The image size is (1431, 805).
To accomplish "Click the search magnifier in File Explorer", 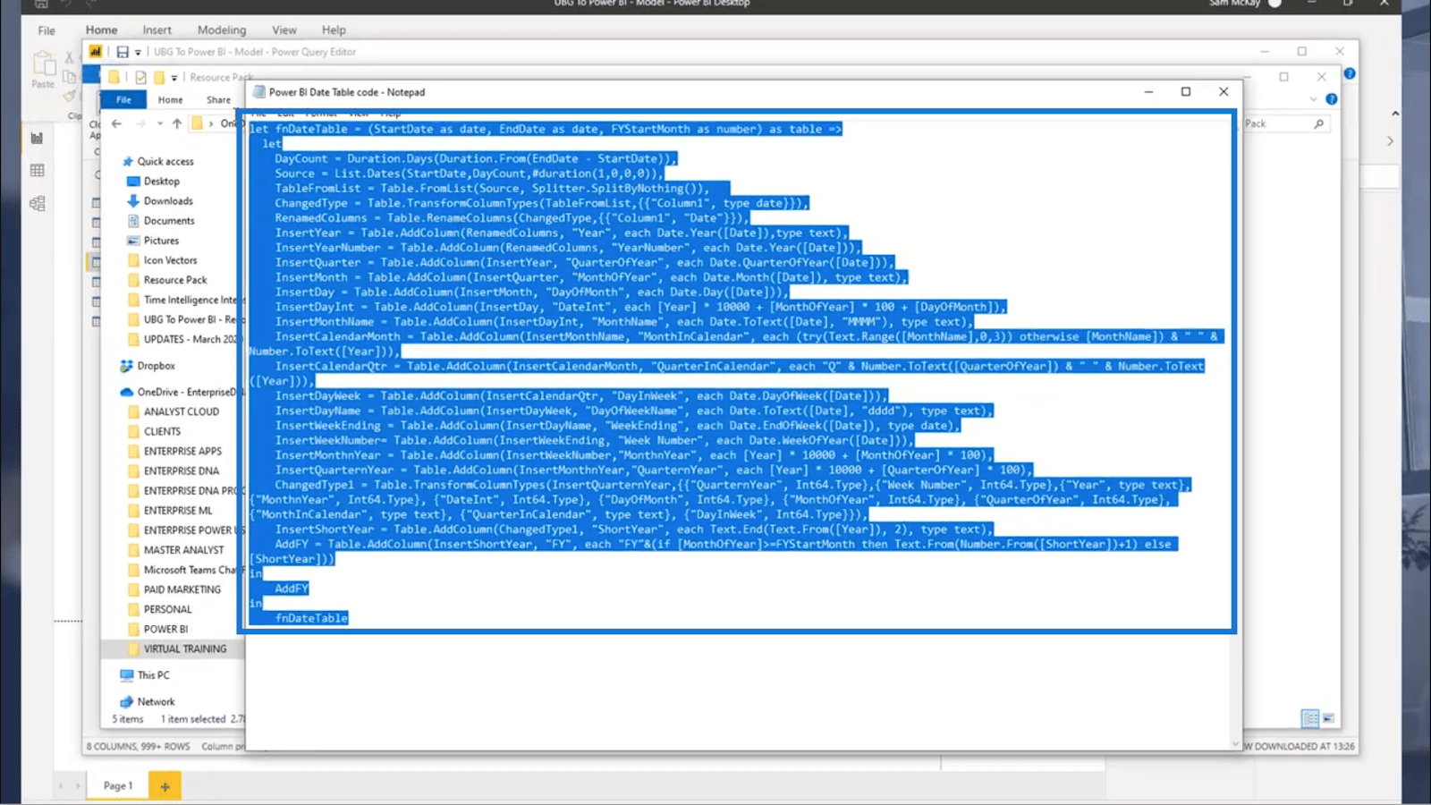I will pos(1318,123).
